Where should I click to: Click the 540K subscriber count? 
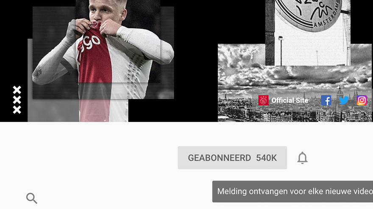pyautogui.click(x=267, y=158)
